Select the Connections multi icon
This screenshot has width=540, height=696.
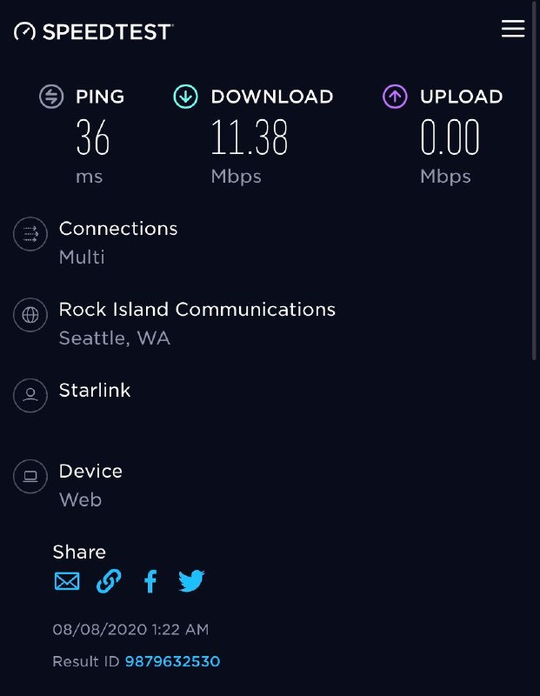(30, 233)
